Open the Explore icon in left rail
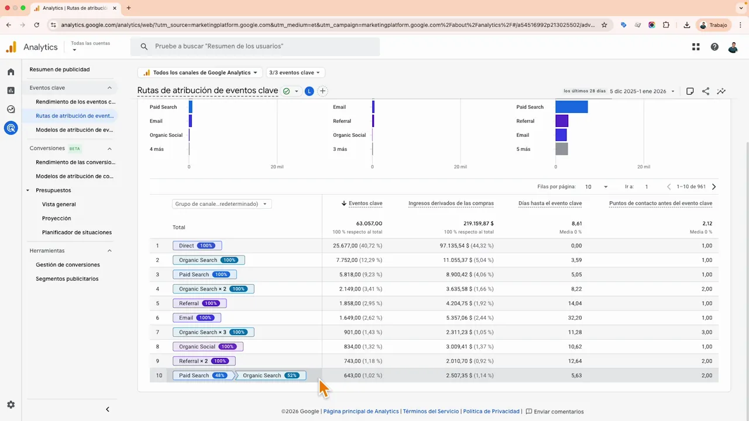The image size is (749, 421). [11, 109]
